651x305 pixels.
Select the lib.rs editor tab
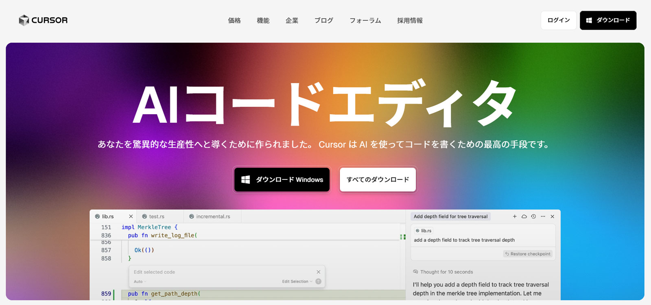click(x=113, y=216)
